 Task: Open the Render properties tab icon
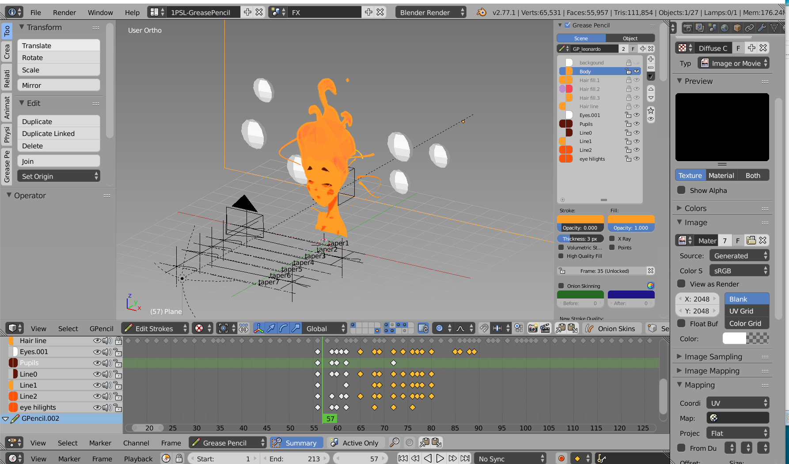pos(687,28)
